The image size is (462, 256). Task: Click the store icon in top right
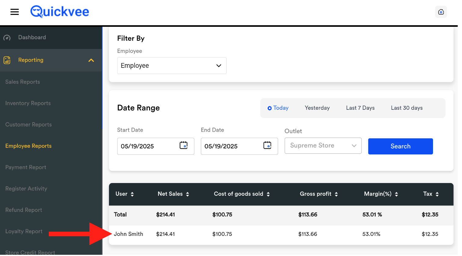pos(441,12)
